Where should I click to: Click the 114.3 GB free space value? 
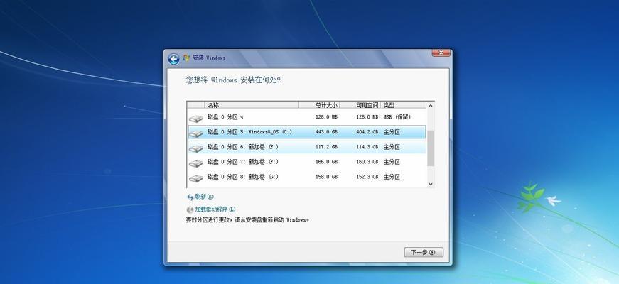(x=367, y=147)
